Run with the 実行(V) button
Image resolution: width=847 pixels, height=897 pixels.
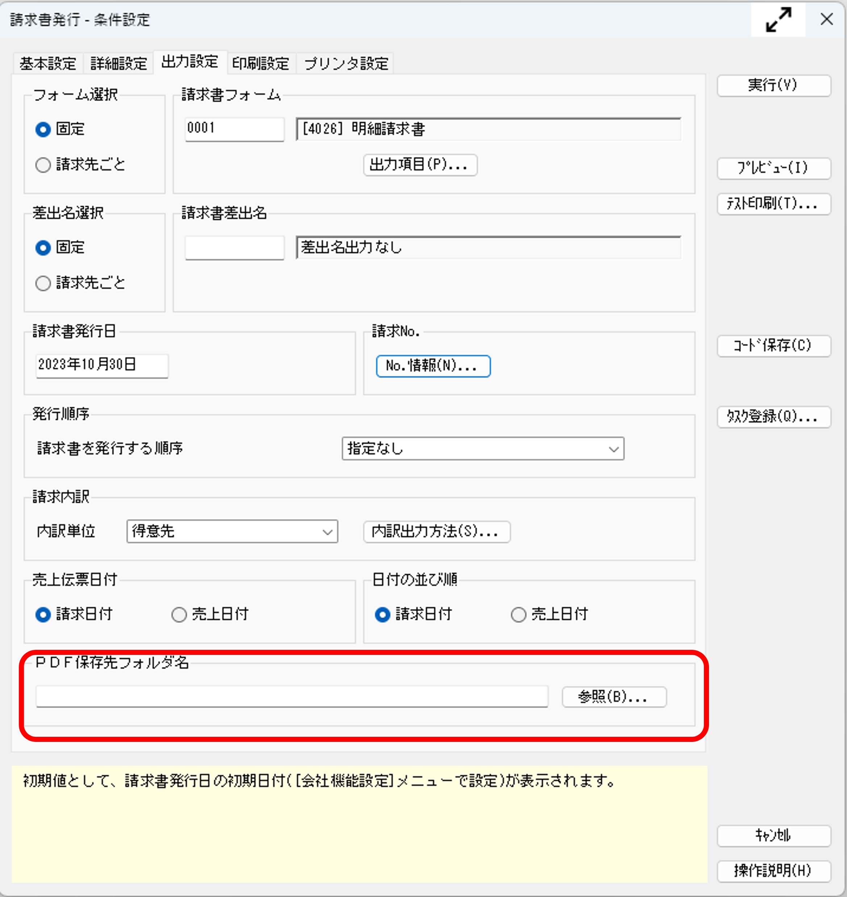774,86
